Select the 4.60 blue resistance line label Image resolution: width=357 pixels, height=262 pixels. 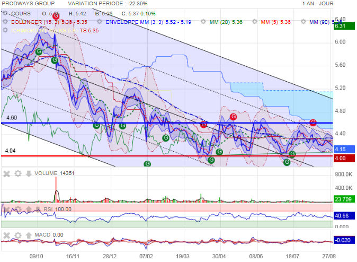[12, 118]
